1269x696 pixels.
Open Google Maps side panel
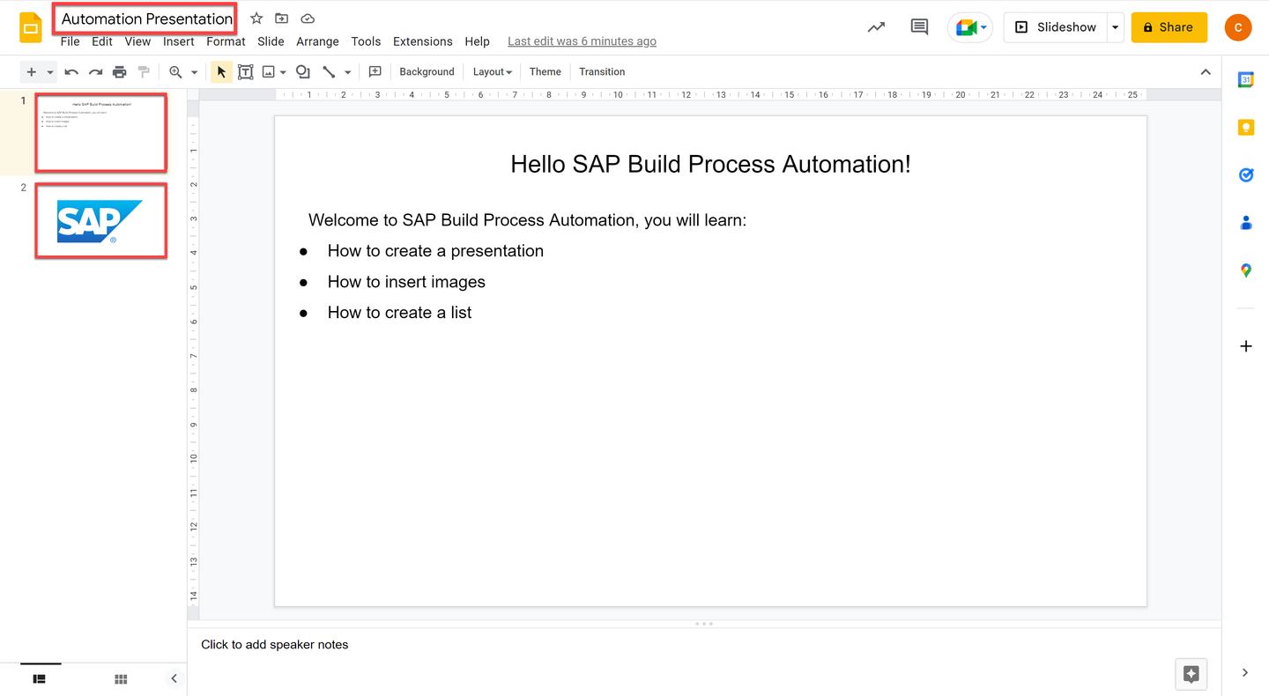pyautogui.click(x=1246, y=270)
